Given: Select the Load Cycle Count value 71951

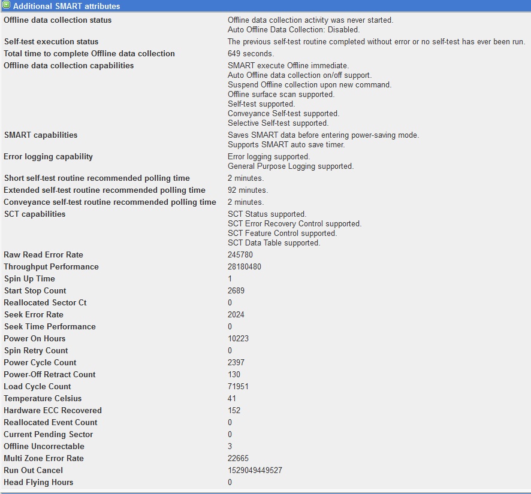Looking at the screenshot, I should pyautogui.click(x=238, y=387).
